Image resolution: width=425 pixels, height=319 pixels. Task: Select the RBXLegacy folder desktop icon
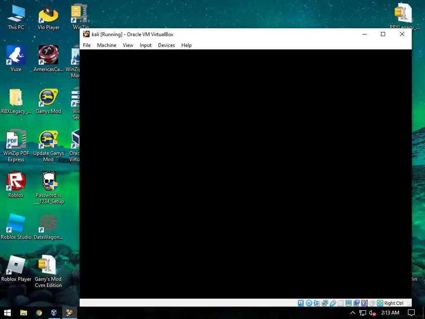(x=16, y=101)
